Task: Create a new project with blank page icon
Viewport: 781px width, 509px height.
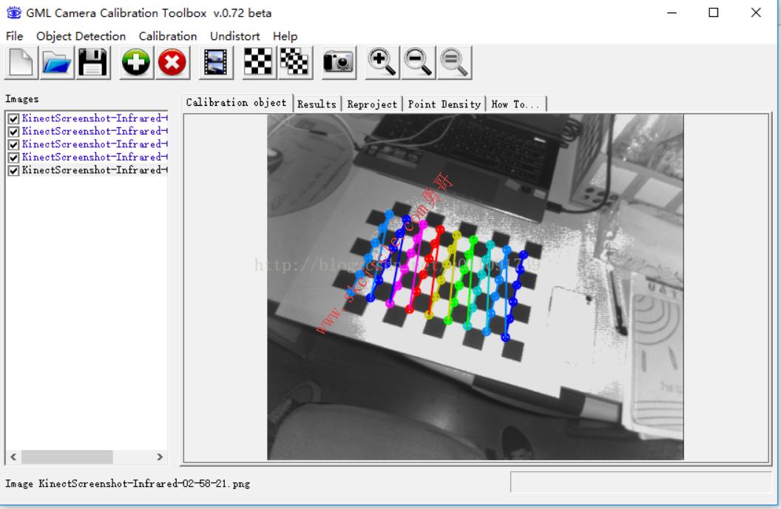Action: pos(21,63)
